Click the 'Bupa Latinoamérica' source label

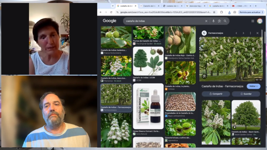[x=176, y=116]
